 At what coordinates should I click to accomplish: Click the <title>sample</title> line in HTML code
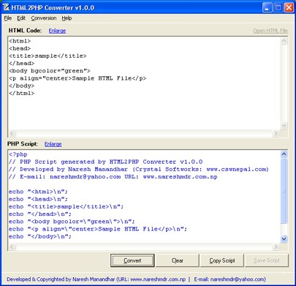click(48, 56)
